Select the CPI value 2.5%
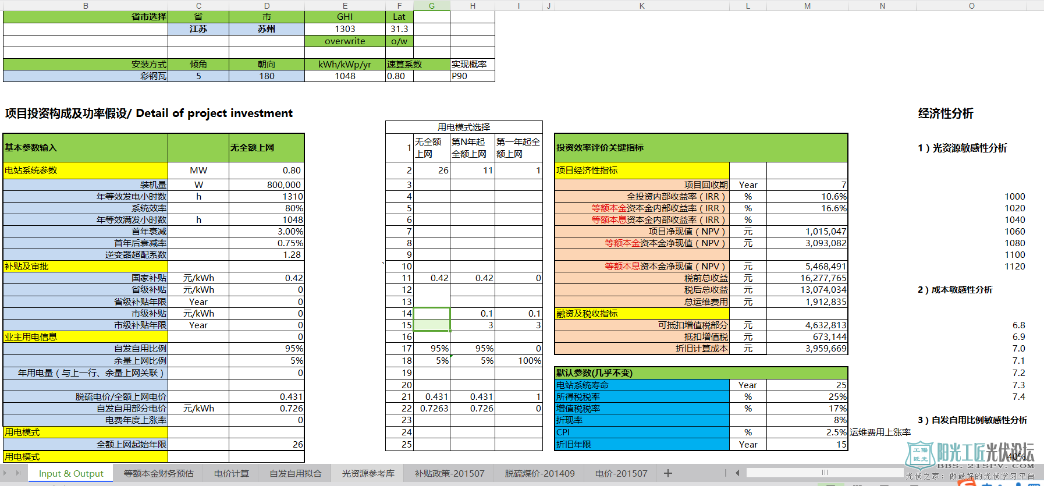This screenshot has width=1044, height=486. [x=807, y=432]
